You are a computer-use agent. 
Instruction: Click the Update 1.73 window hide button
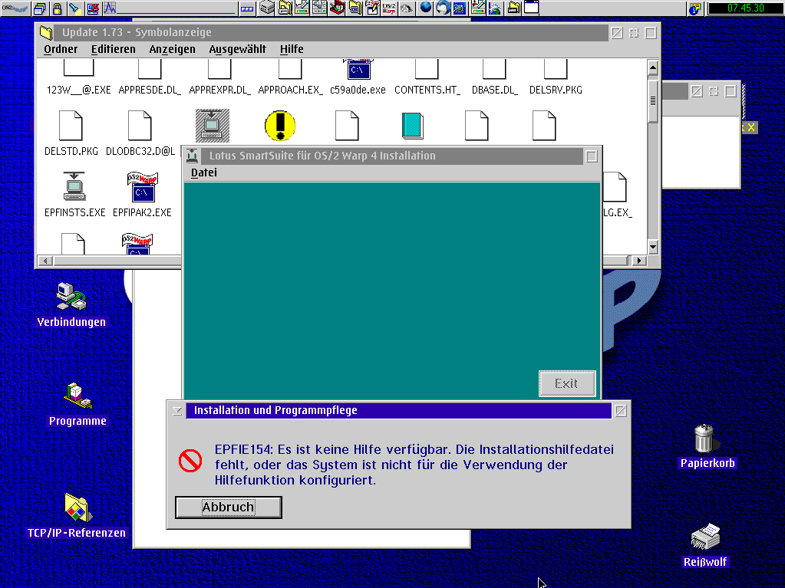pyautogui.click(x=617, y=33)
